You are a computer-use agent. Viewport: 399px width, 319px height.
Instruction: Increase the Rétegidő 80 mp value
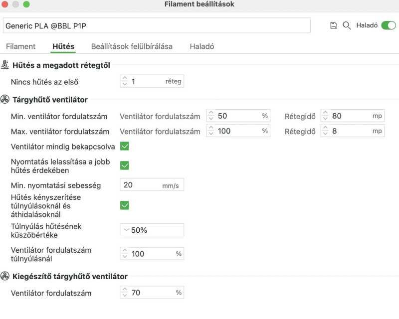[x=325, y=113]
